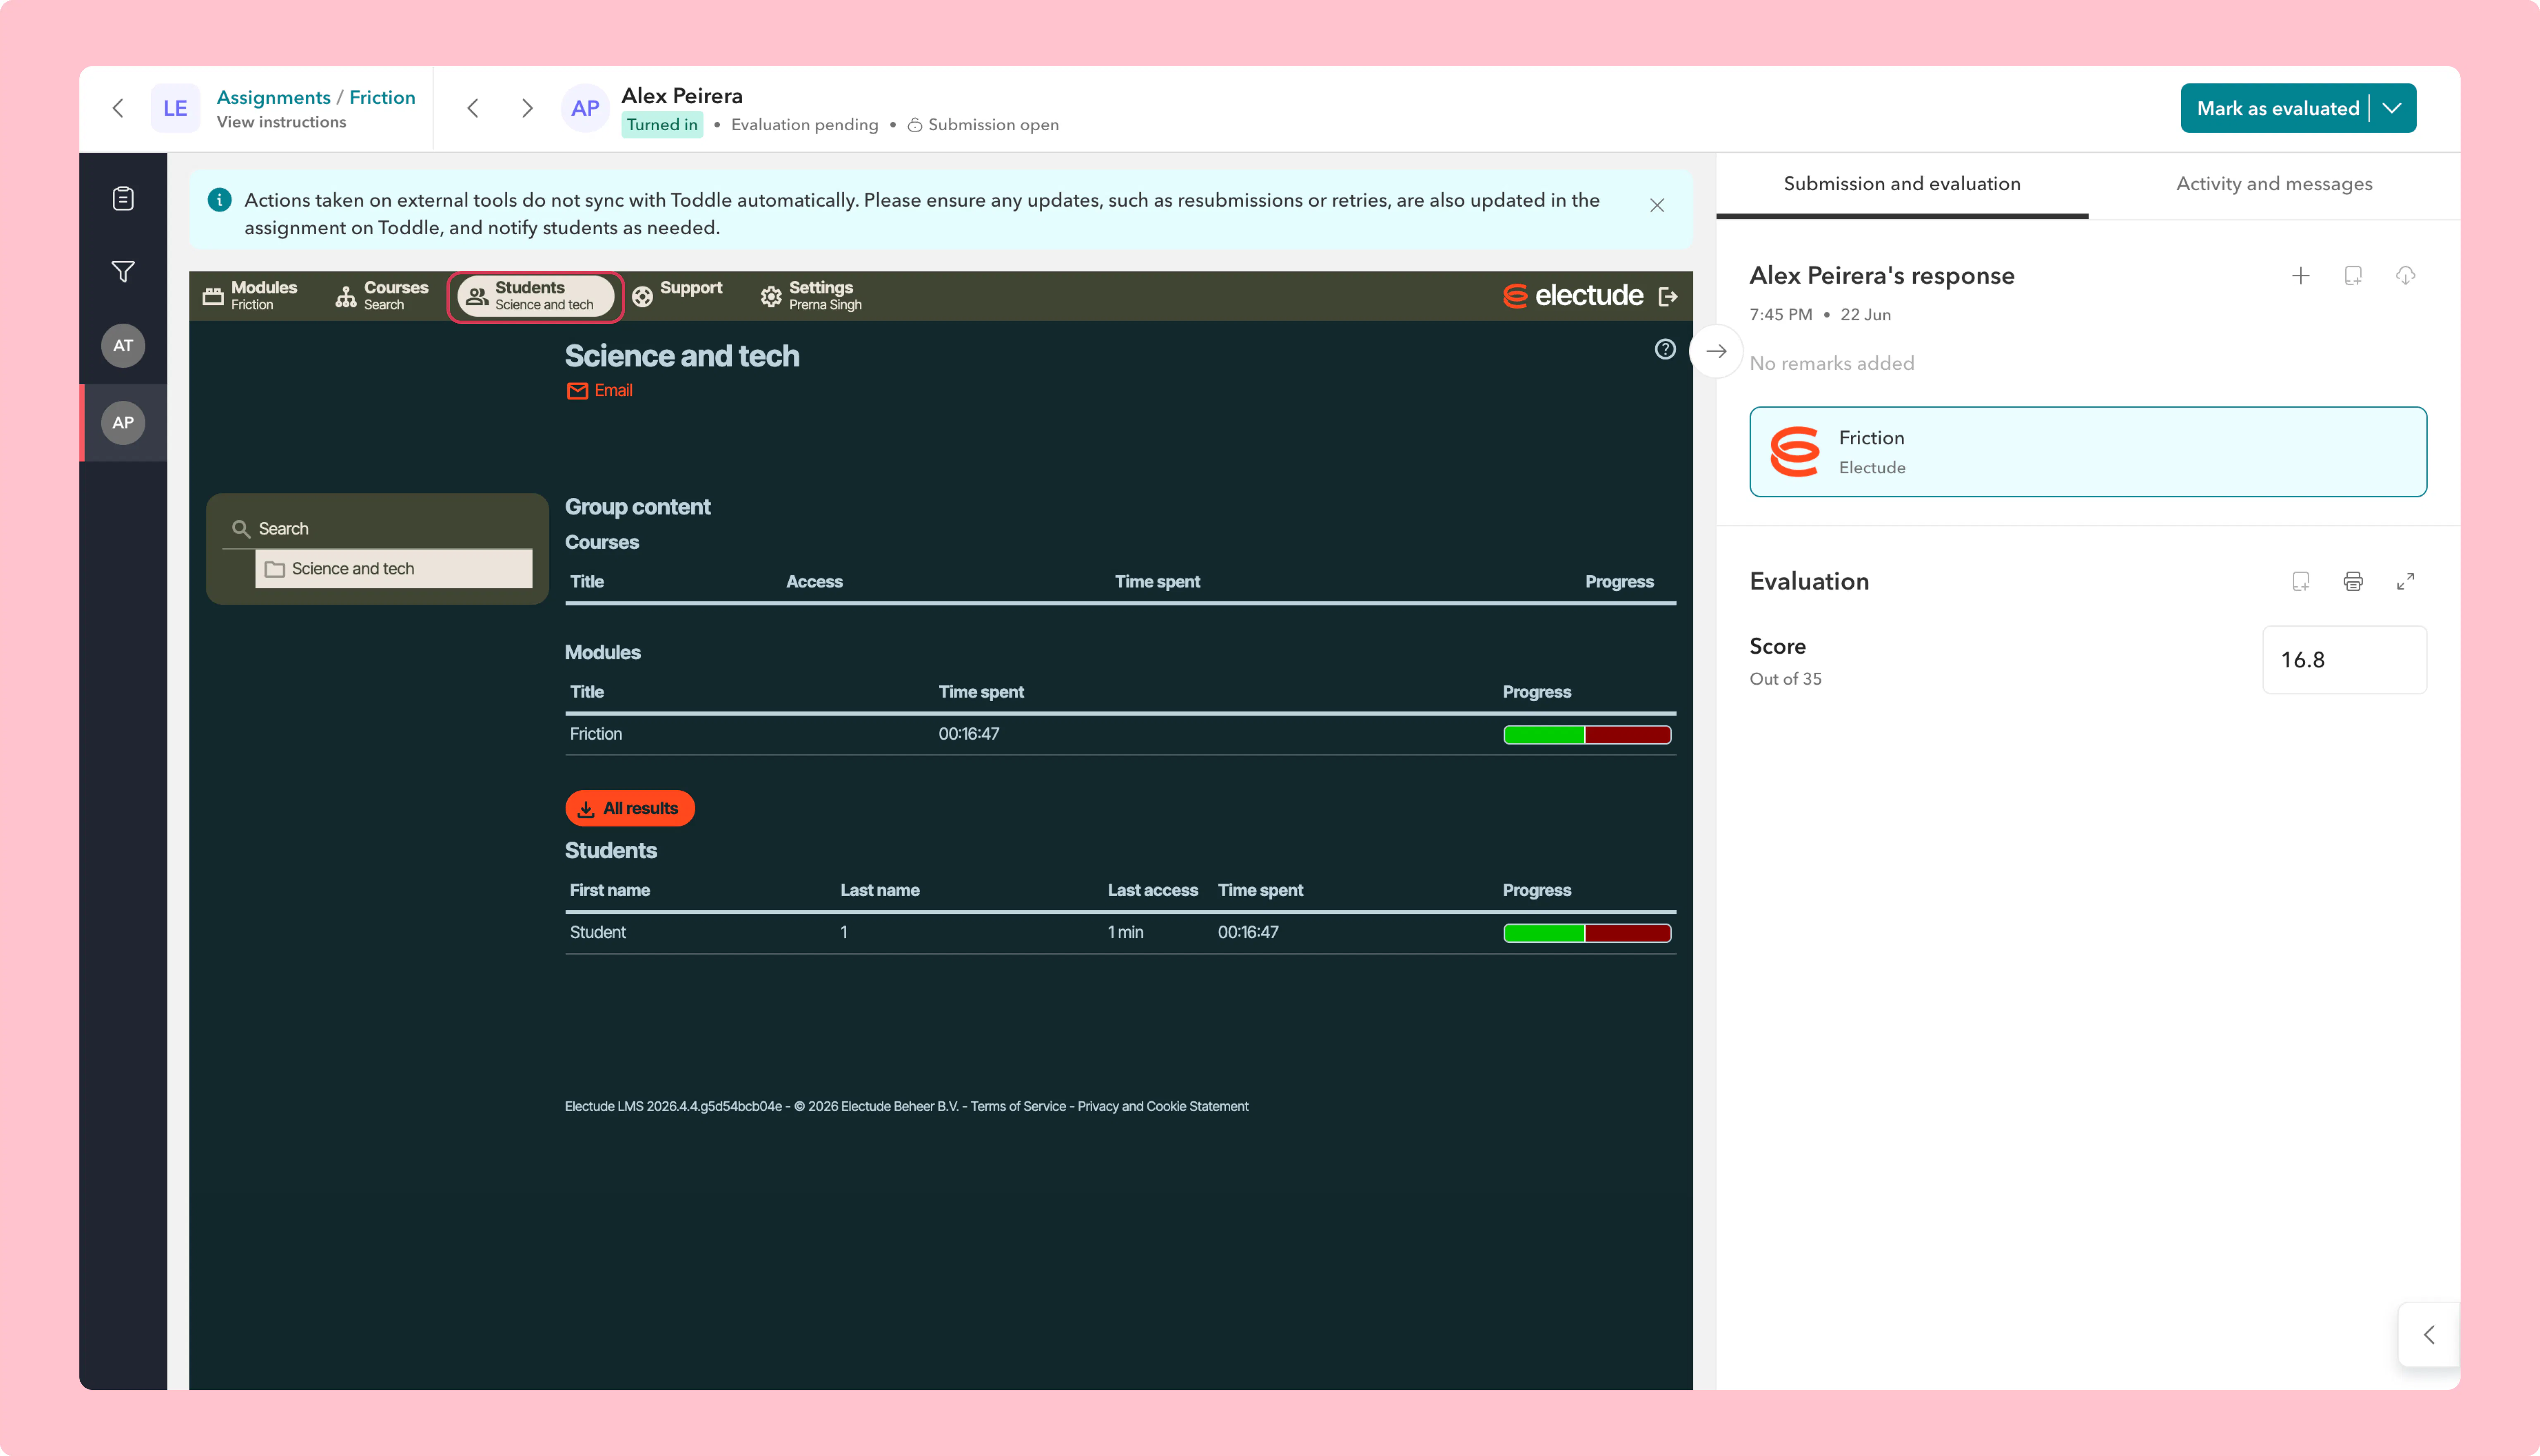Expand the Evaluation panel to fullscreen
This screenshot has height=1456, width=2540.
[2405, 581]
